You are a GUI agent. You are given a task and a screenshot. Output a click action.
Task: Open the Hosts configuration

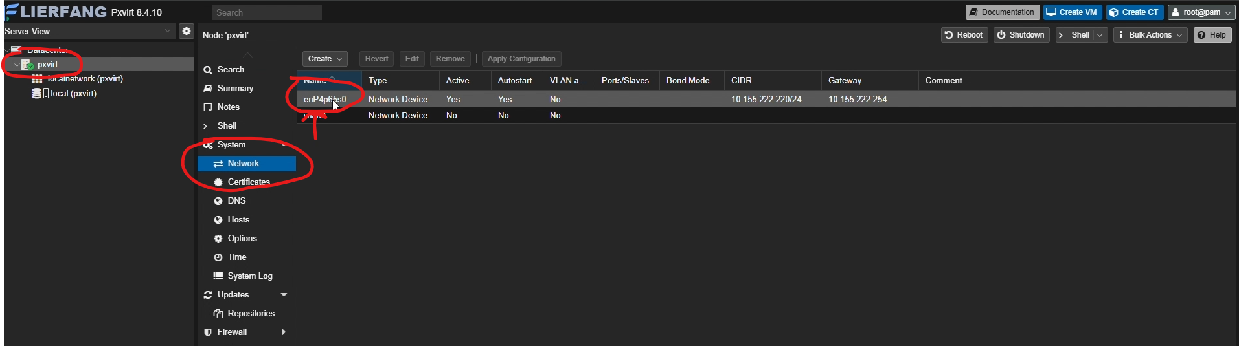click(x=238, y=220)
